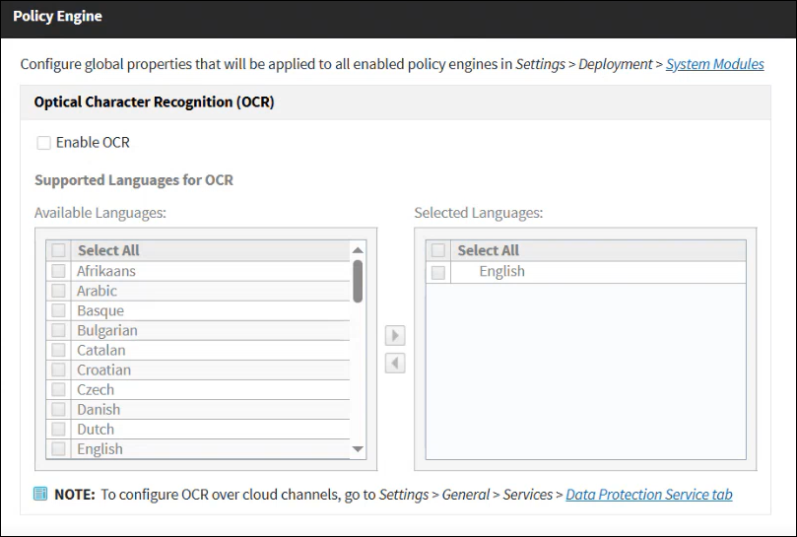Select the Croatian language checkbox
Screen dimensions: 797x537
tap(59, 369)
